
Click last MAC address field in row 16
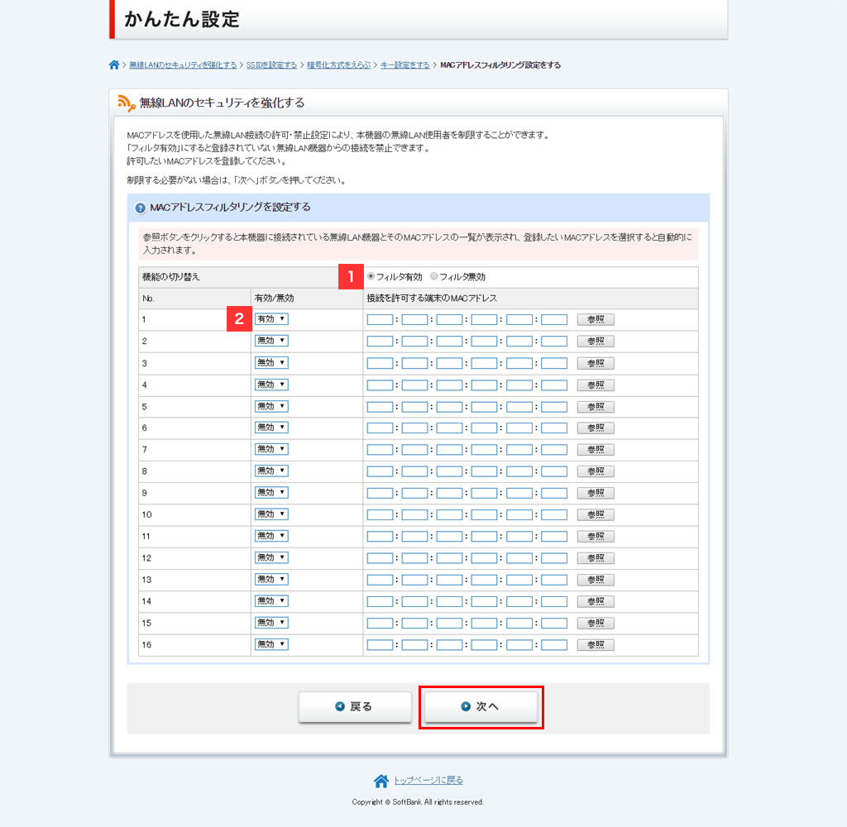554,645
